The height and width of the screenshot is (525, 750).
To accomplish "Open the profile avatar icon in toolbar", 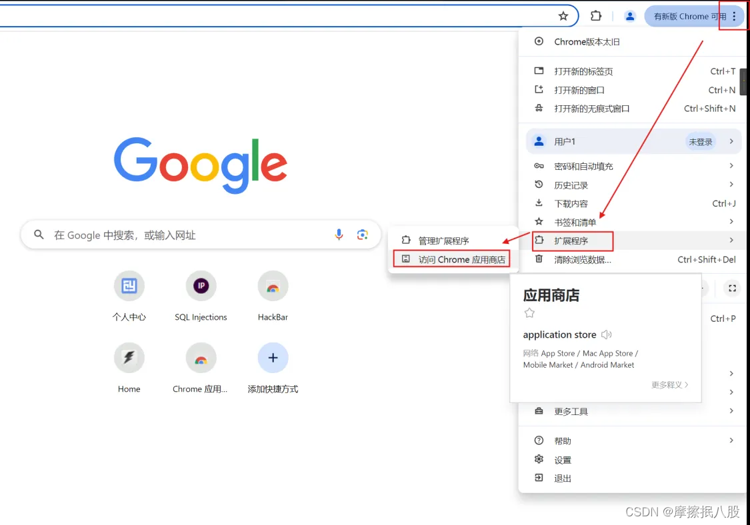I will pyautogui.click(x=629, y=16).
